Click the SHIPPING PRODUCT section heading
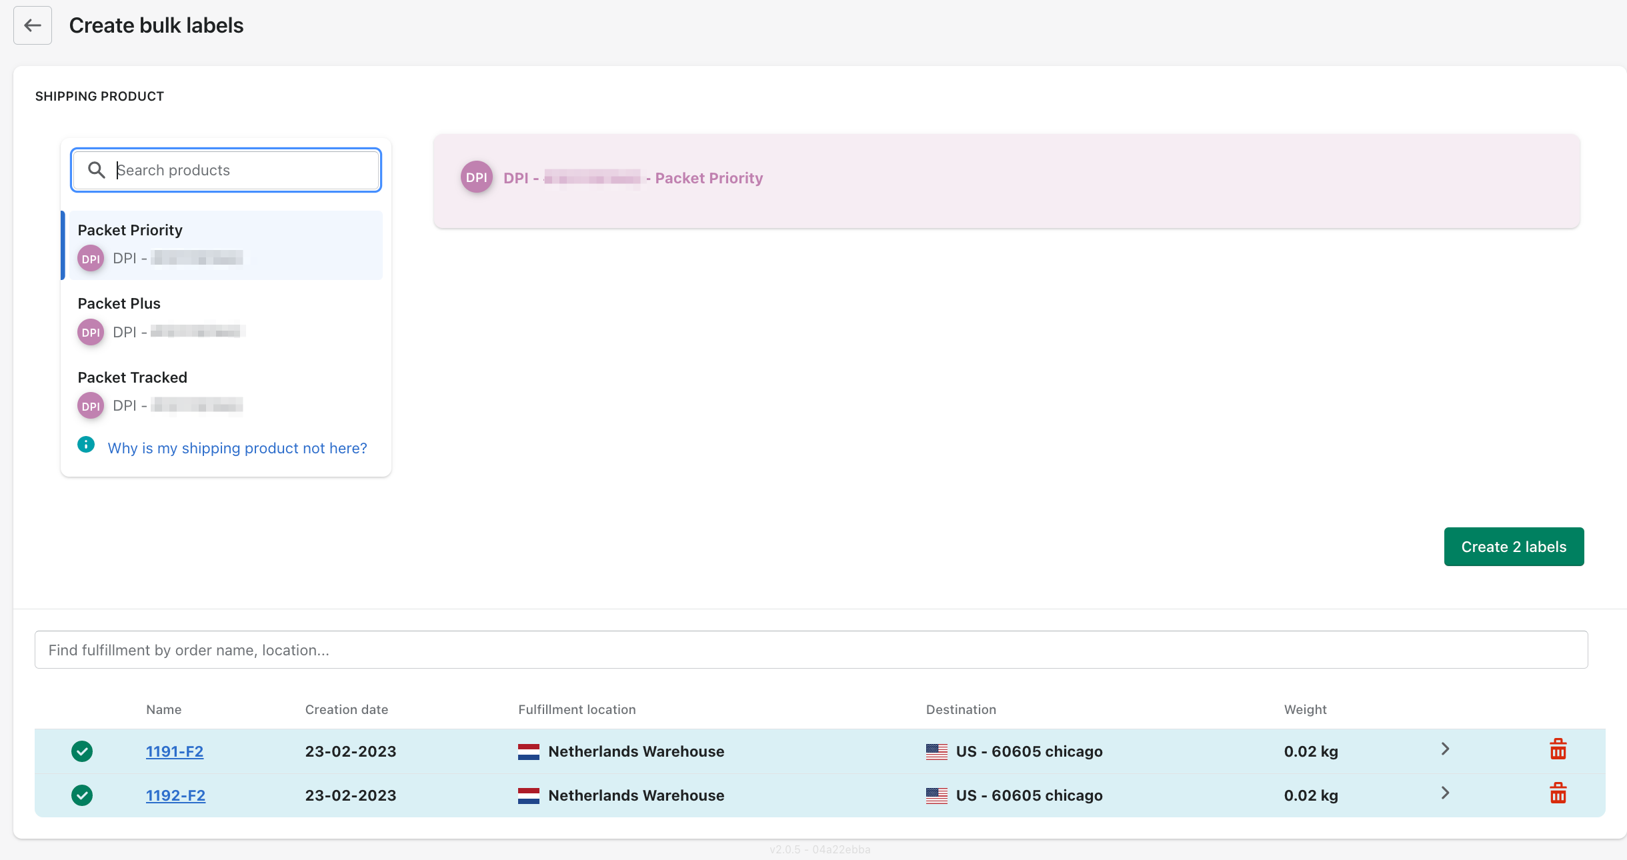 coord(99,96)
